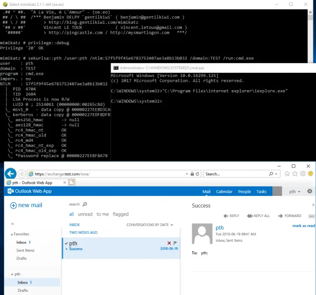The width and height of the screenshot is (316, 295).
Task: Switch to Tasks in OWA navigation
Action: [x=261, y=192]
